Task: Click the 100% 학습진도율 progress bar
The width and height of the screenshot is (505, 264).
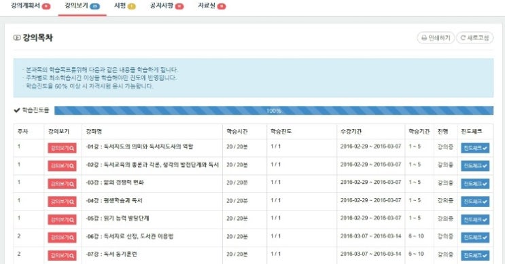Action: 274,111
